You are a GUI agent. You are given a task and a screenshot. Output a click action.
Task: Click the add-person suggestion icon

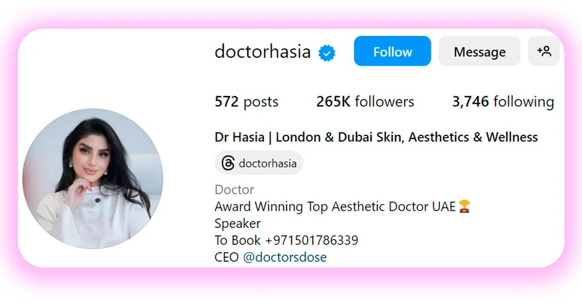[544, 51]
